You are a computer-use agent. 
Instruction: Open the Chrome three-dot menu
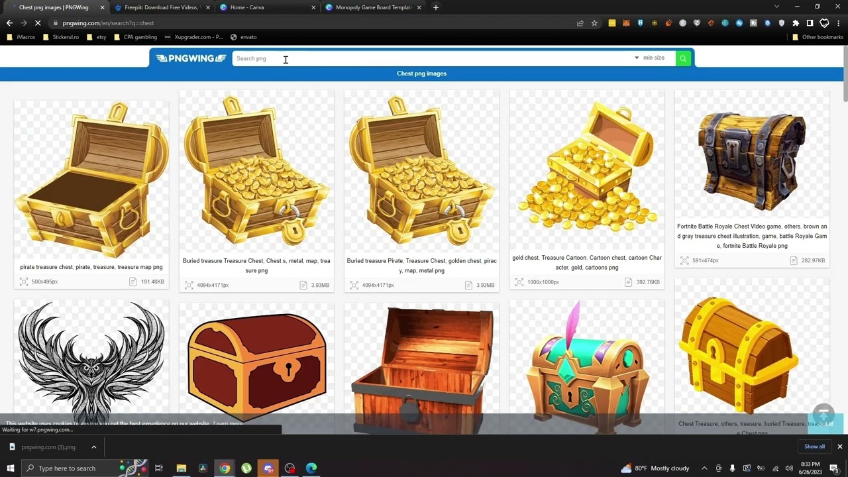coord(839,23)
